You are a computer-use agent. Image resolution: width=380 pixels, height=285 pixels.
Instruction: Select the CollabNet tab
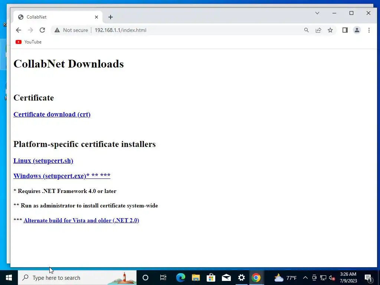pos(58,17)
